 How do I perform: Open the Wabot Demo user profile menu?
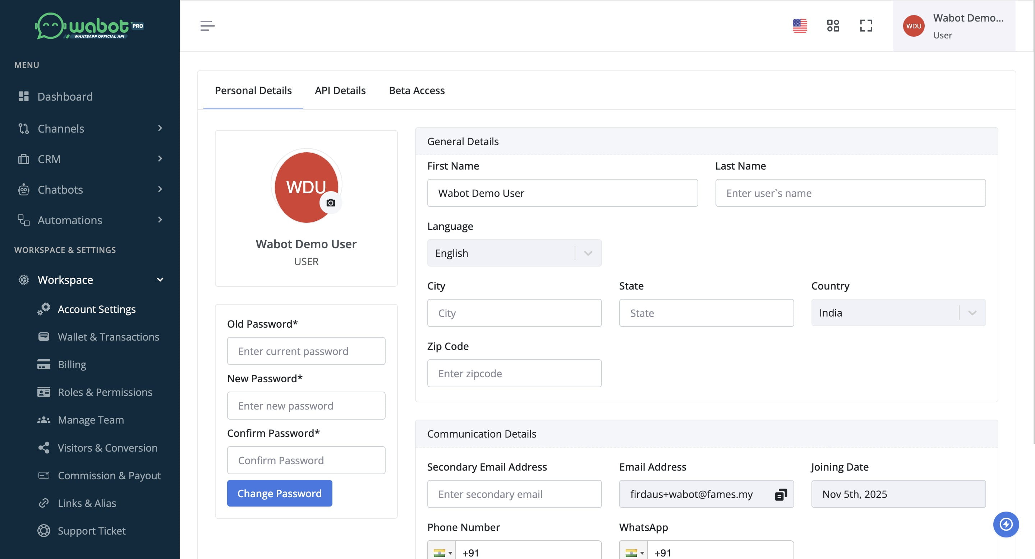[953, 26]
